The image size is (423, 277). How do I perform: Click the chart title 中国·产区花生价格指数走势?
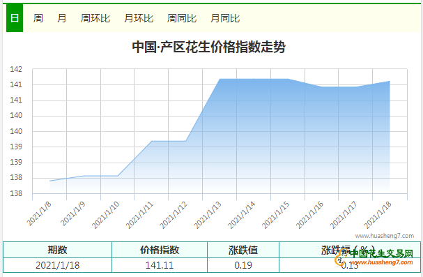pyautogui.click(x=209, y=47)
